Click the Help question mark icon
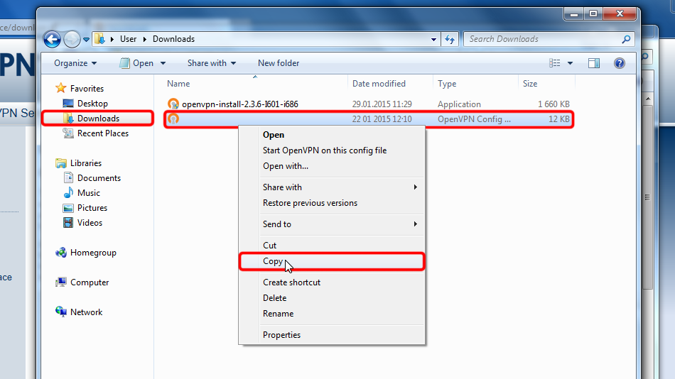 pos(619,63)
